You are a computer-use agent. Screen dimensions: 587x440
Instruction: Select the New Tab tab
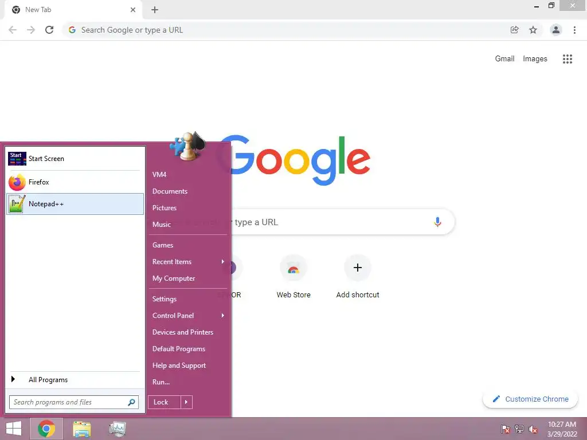[73, 10]
